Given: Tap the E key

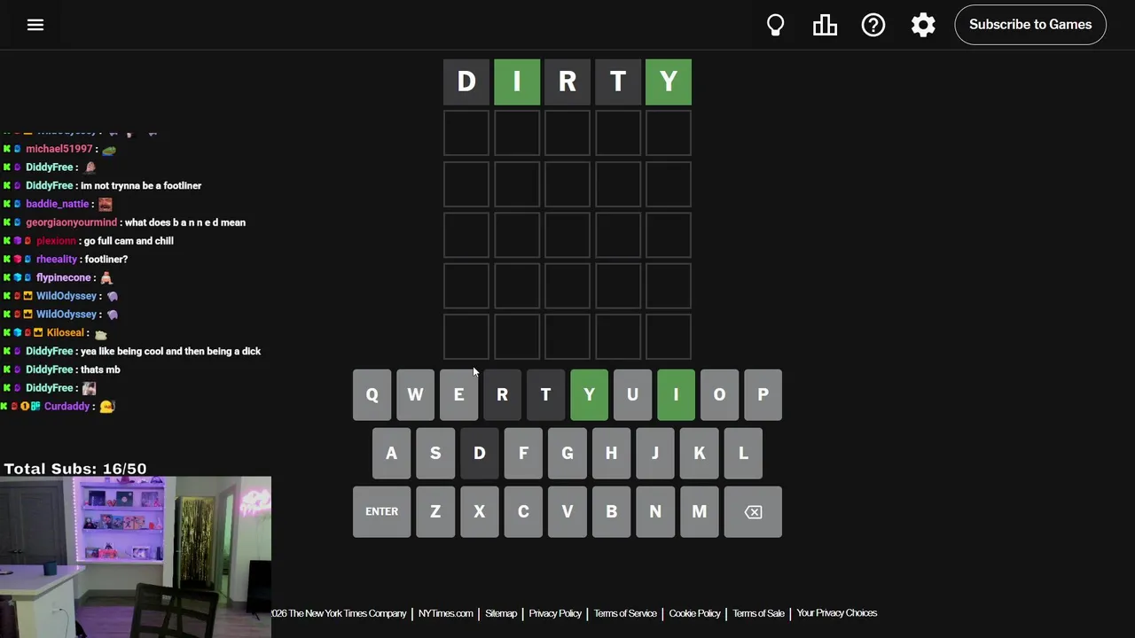Looking at the screenshot, I should point(459,395).
